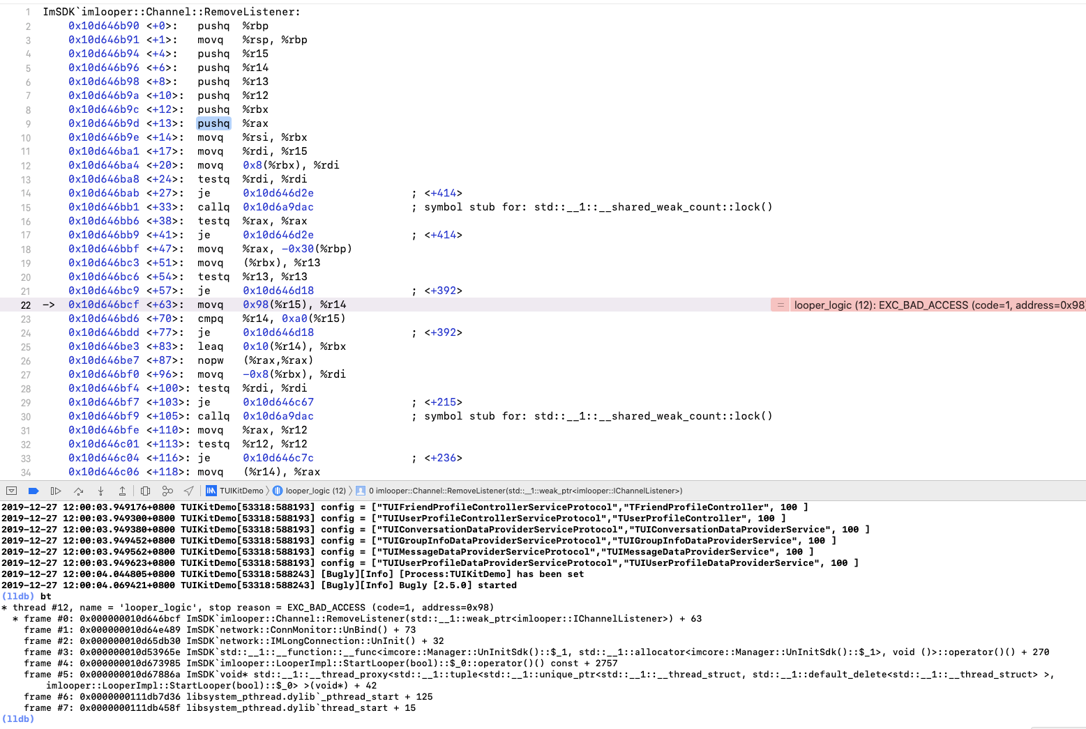This screenshot has height=729, width=1086.
Task: Follow the jump link to address 0x10d646d18
Action: tap(278, 291)
